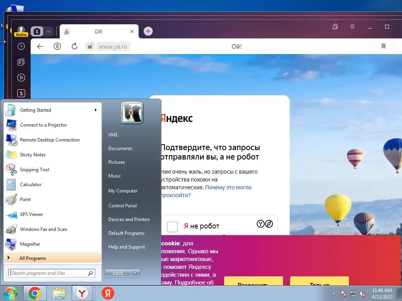Open My Computer
402x301 pixels.
[123, 191]
